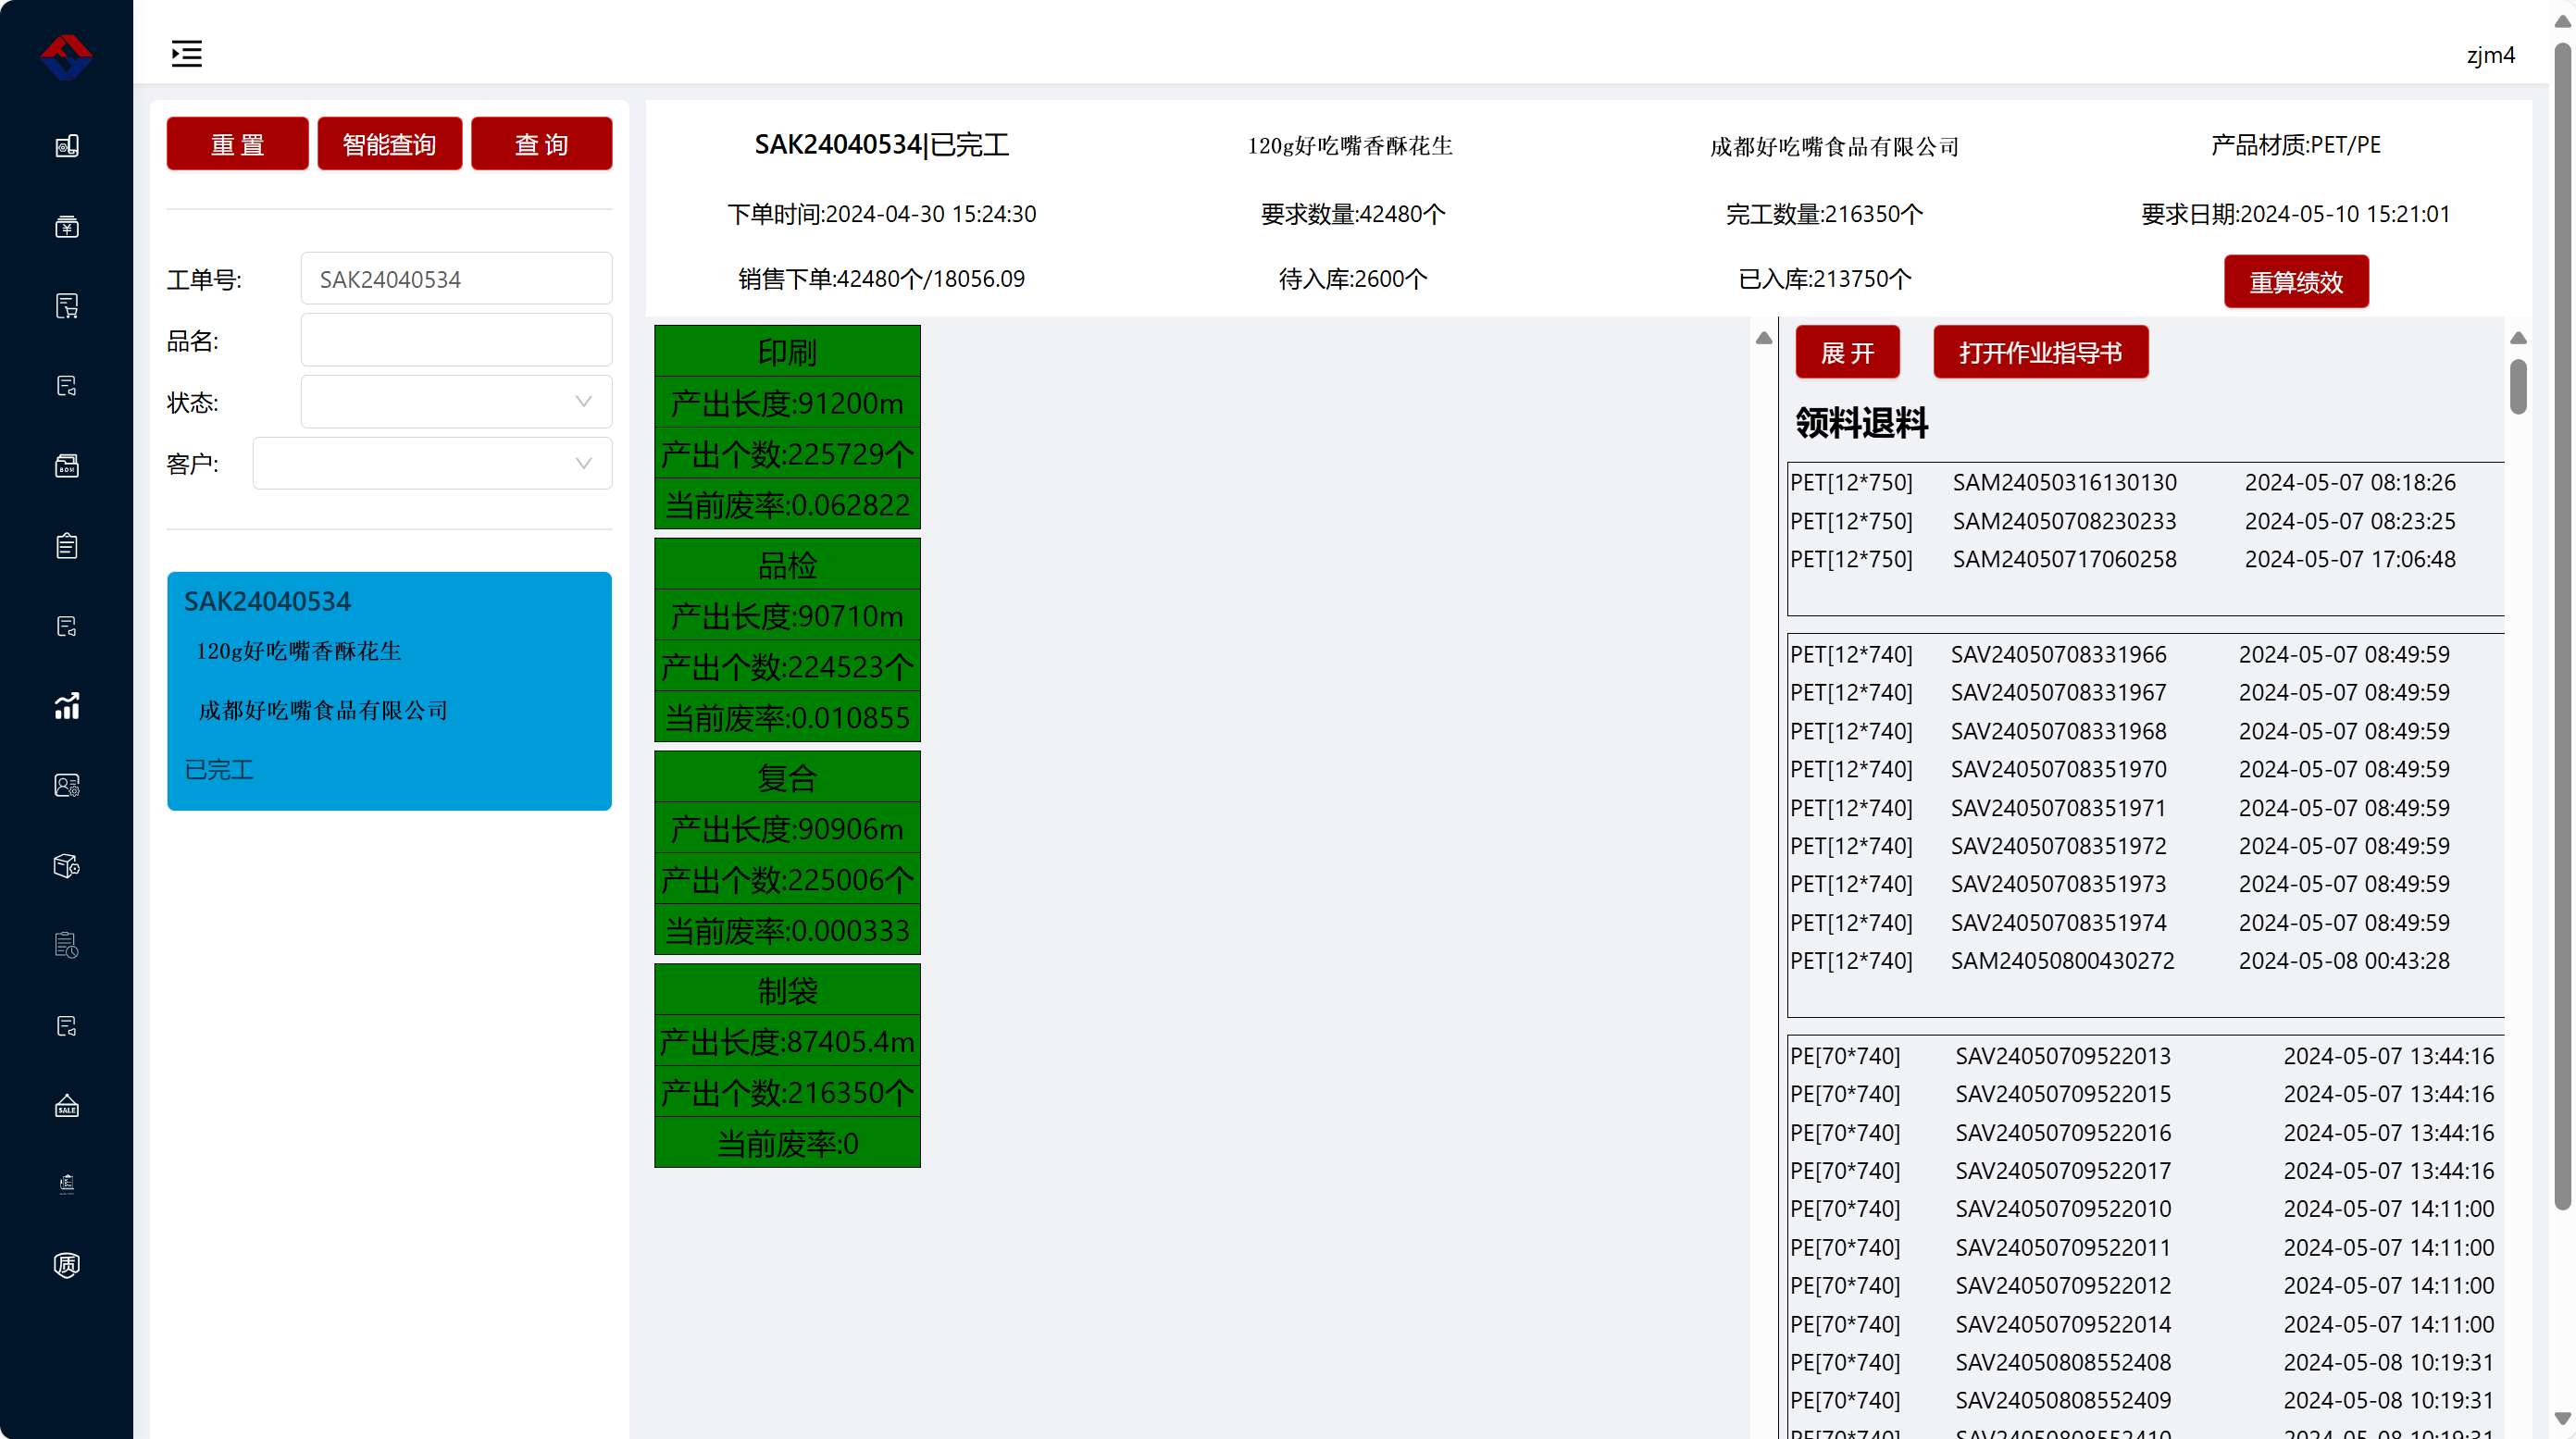
Task: Click row SAV24050708331966
Action: pos(2146,654)
